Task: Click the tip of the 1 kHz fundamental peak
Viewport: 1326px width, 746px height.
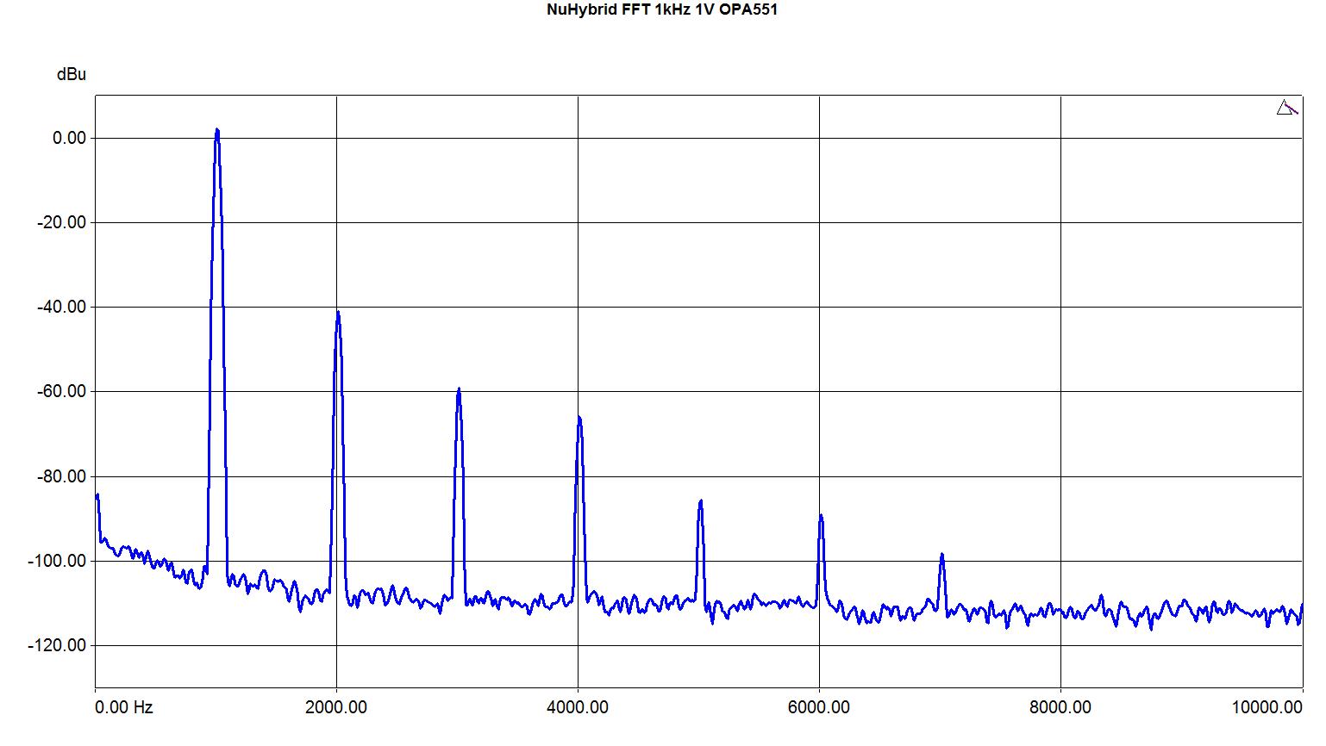Action: click(217, 130)
